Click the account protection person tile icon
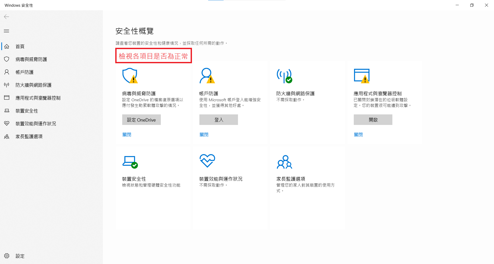The height and width of the screenshot is (264, 494). tap(207, 76)
